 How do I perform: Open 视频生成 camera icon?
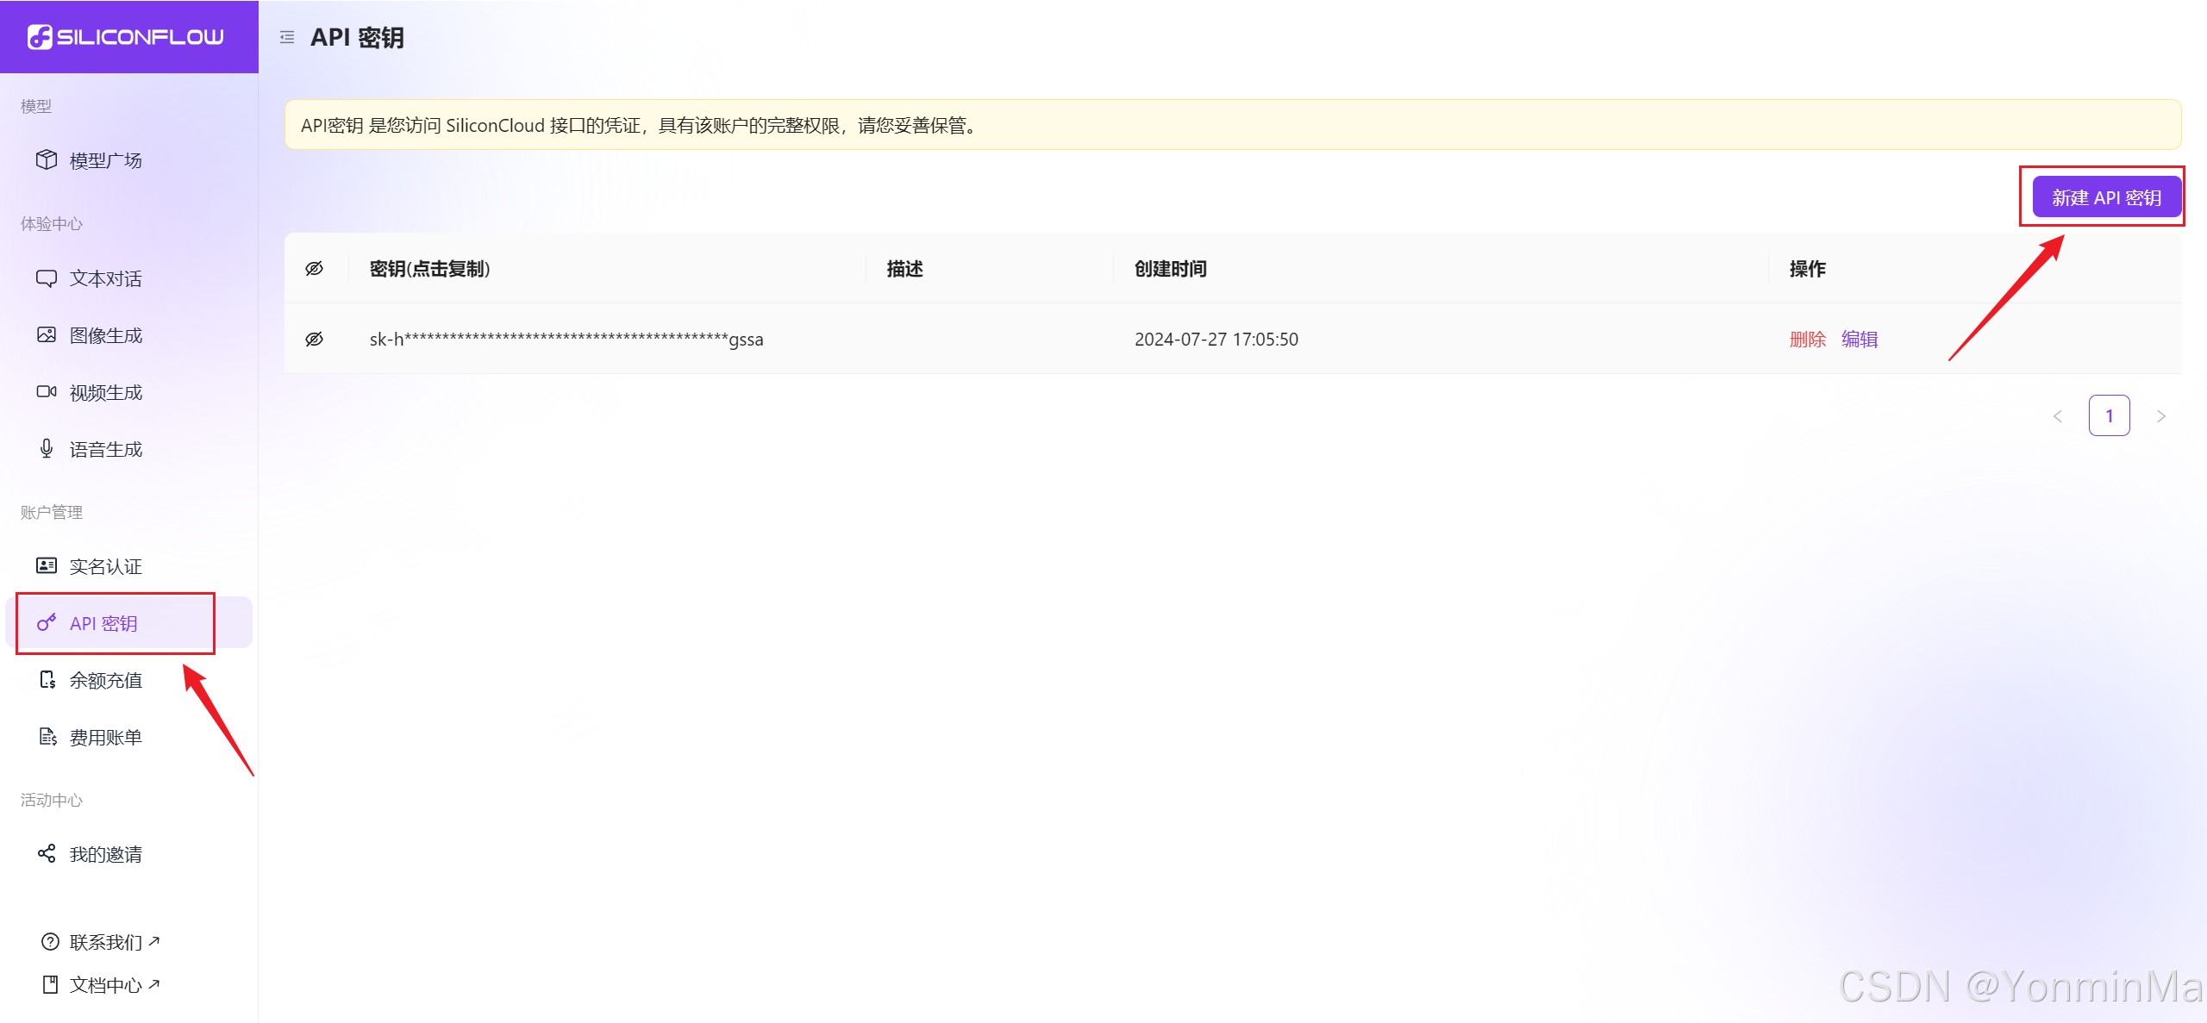[47, 391]
